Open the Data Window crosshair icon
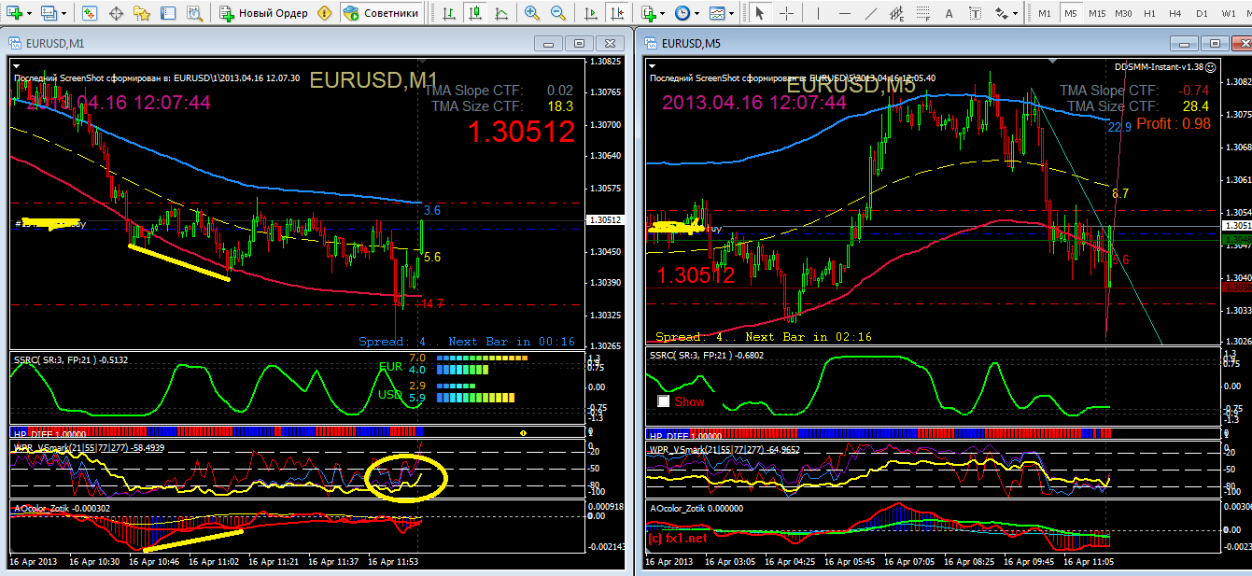 [x=117, y=13]
